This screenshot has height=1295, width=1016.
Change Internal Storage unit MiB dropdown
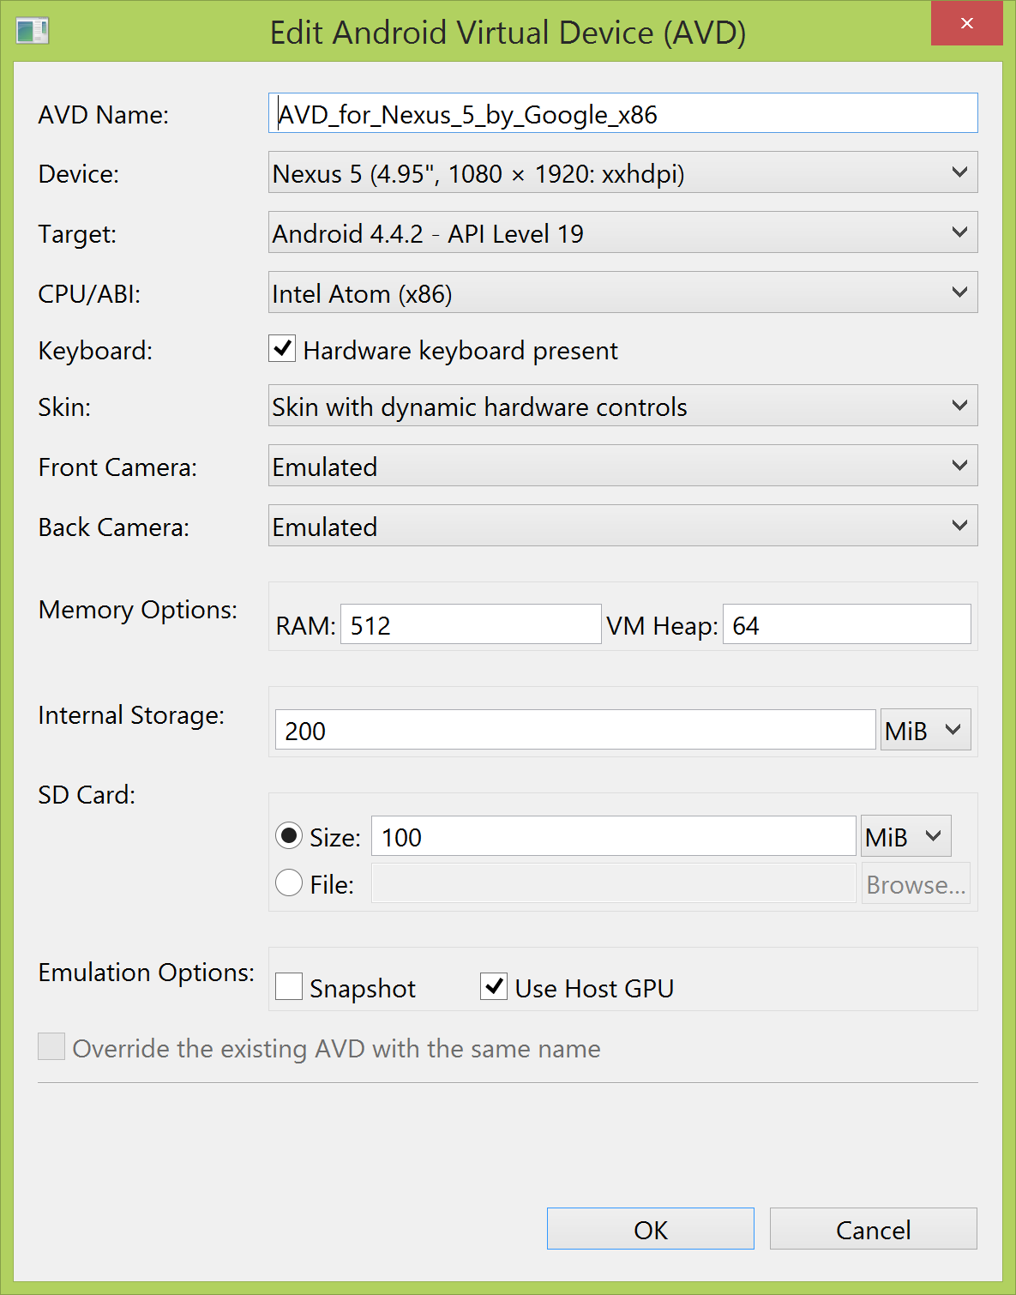(925, 731)
